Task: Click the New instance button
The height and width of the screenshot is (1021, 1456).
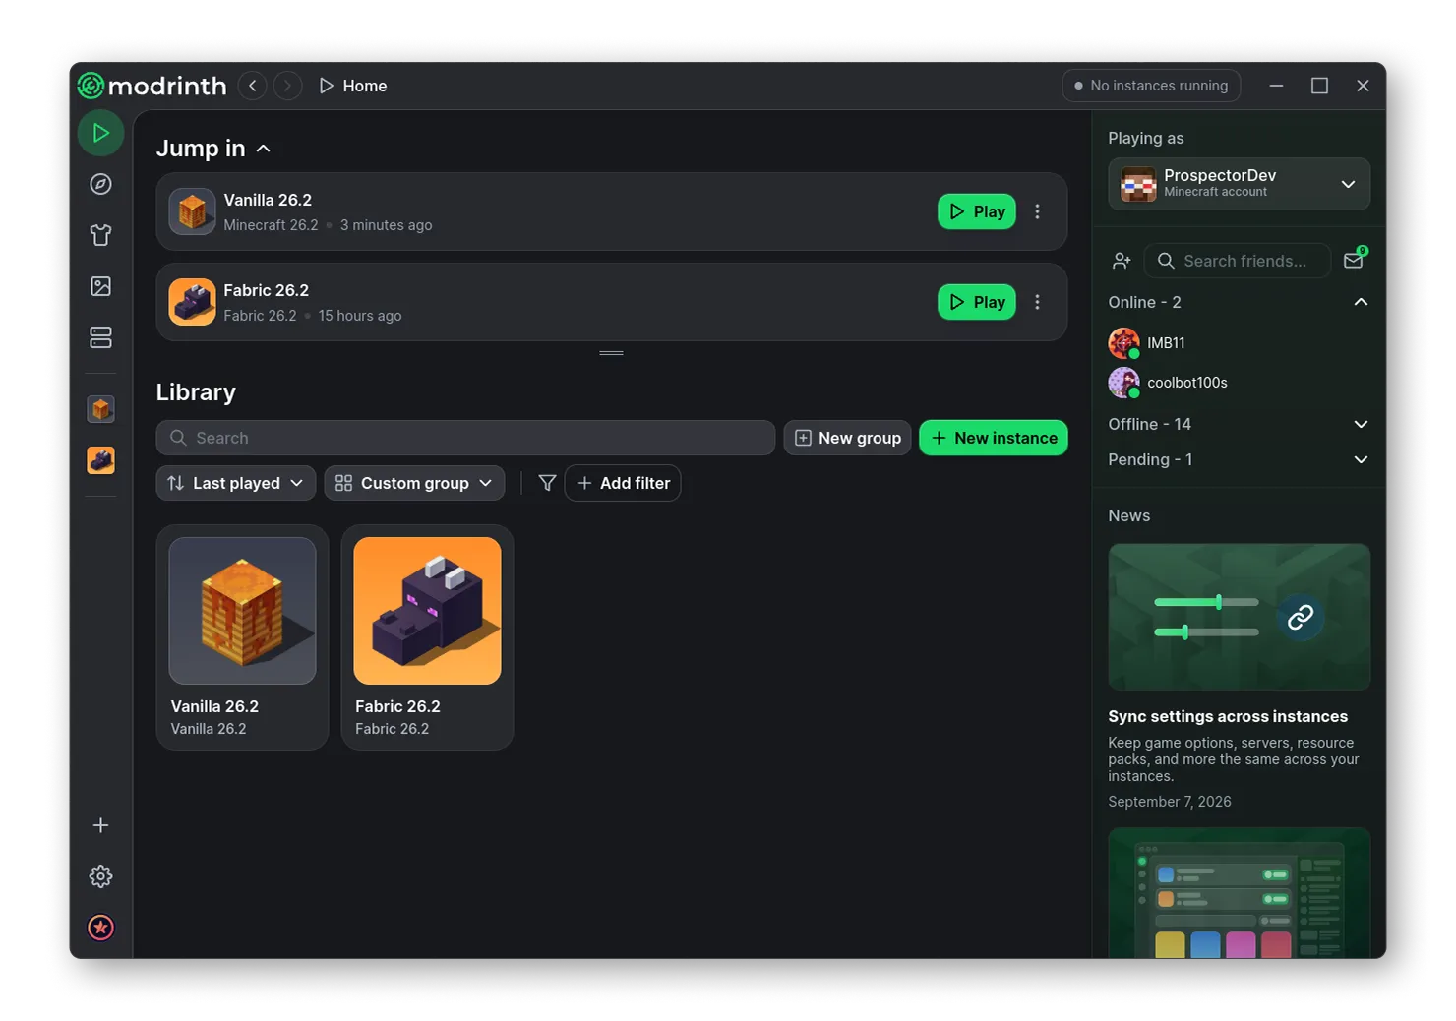Action: point(994,438)
